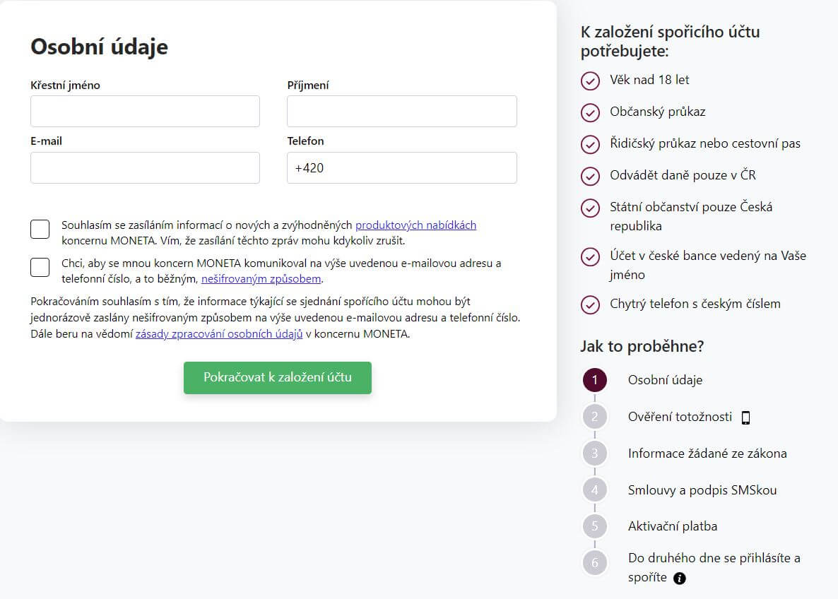
Task: Click step 5 circle Aktivační platba
Action: point(595,526)
